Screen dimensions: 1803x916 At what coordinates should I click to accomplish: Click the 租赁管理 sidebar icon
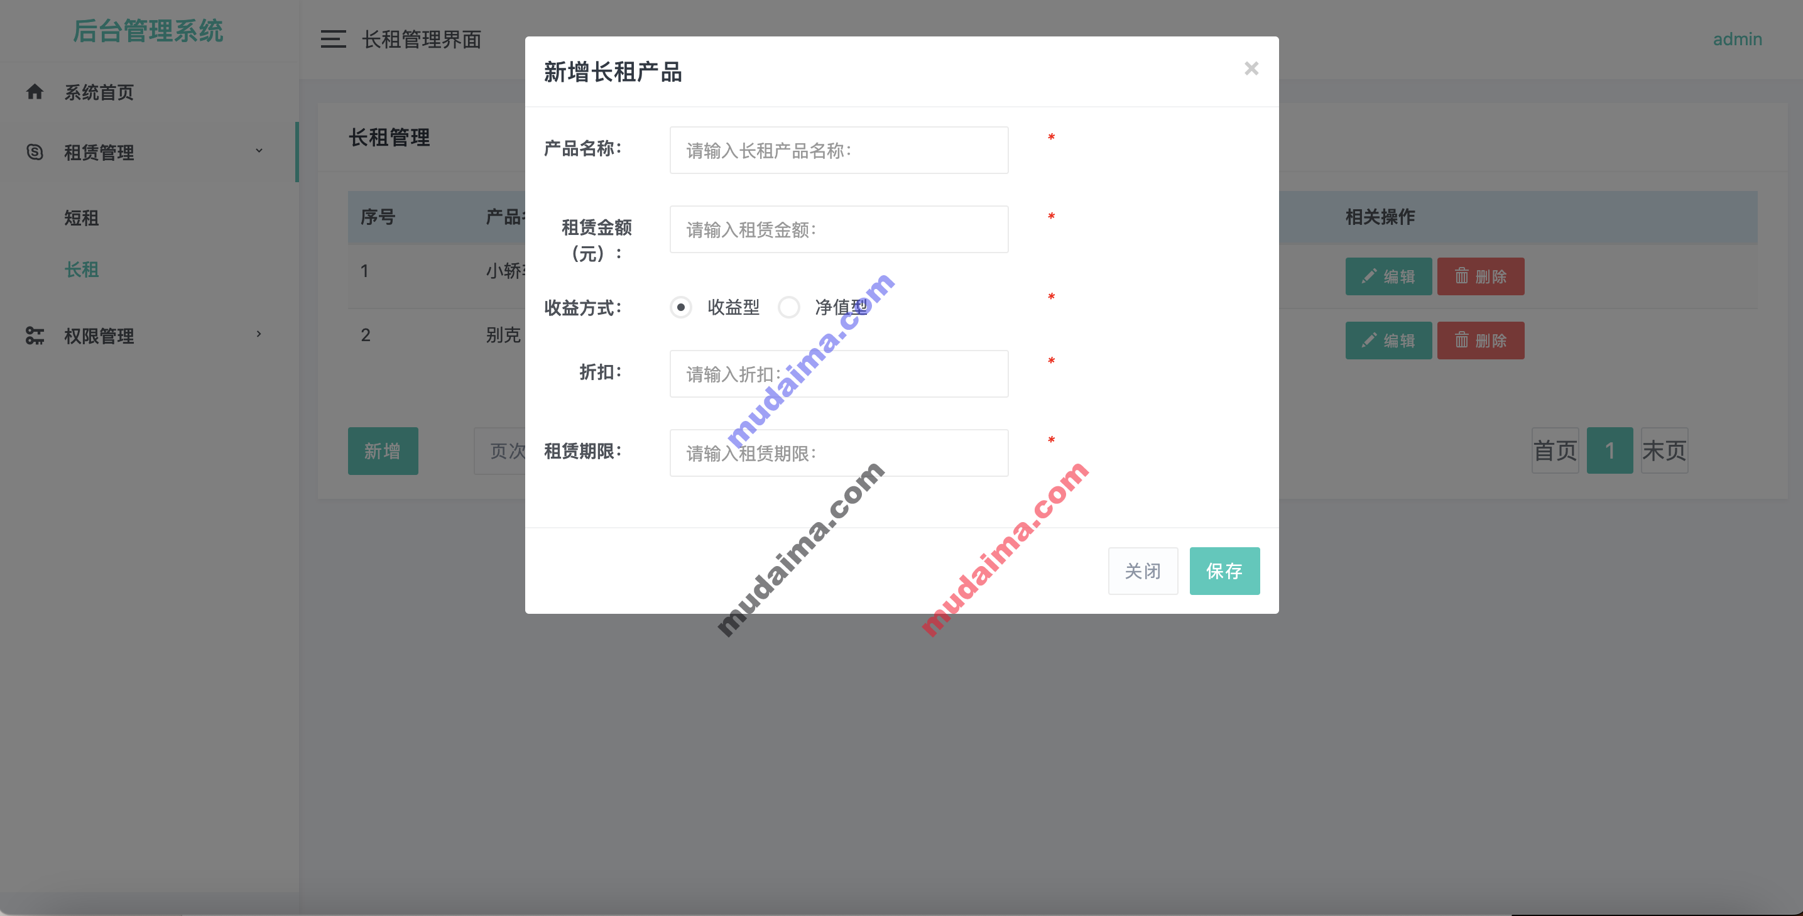click(x=35, y=152)
